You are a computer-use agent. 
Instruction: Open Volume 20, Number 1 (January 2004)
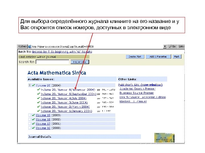click(66, 111)
